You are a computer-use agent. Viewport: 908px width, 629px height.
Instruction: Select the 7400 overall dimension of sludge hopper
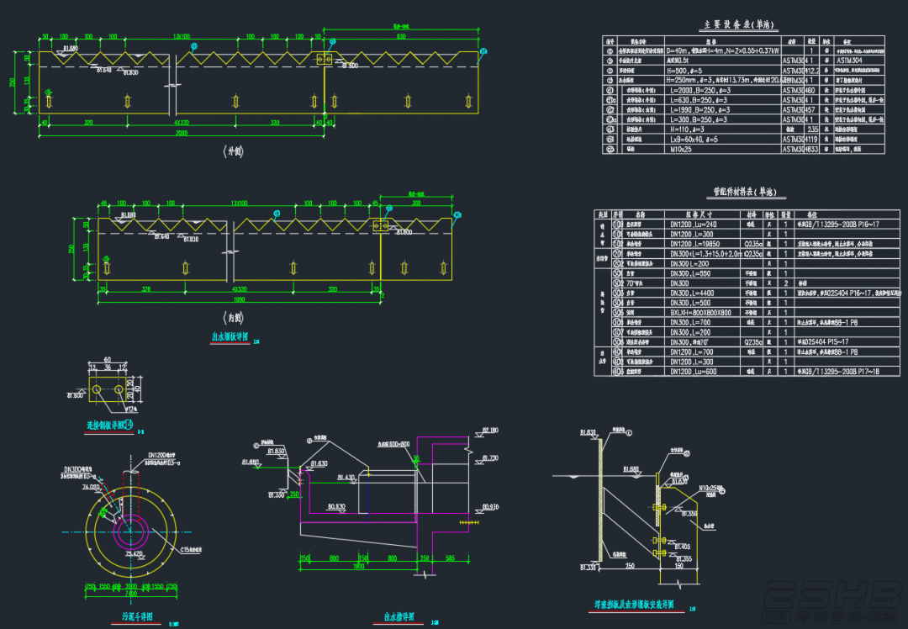pyautogui.click(x=131, y=594)
